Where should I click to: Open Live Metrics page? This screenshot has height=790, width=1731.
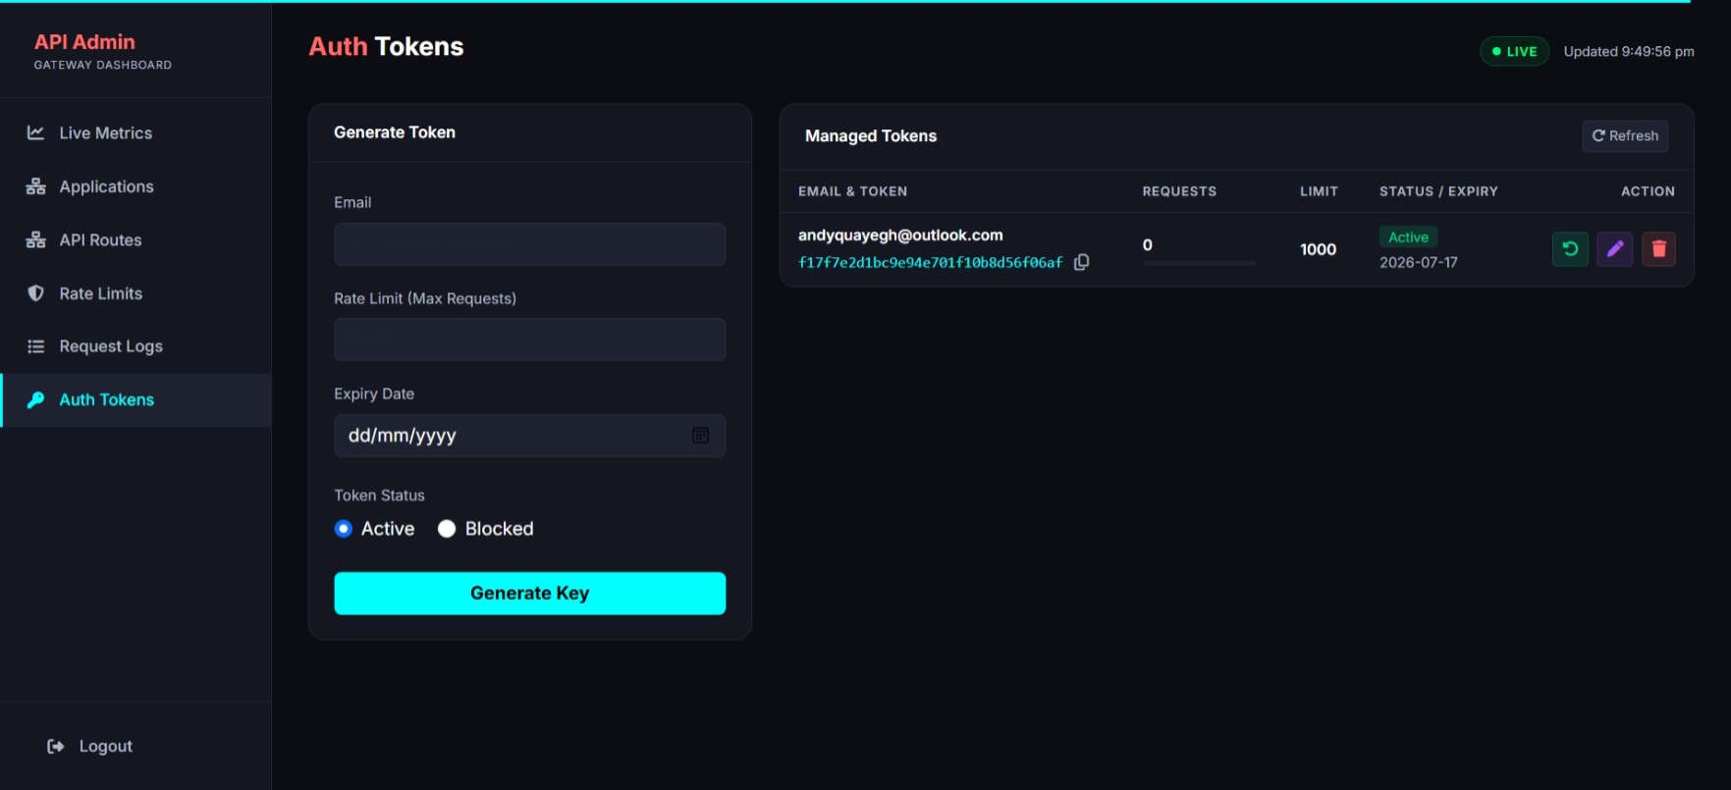click(135, 133)
